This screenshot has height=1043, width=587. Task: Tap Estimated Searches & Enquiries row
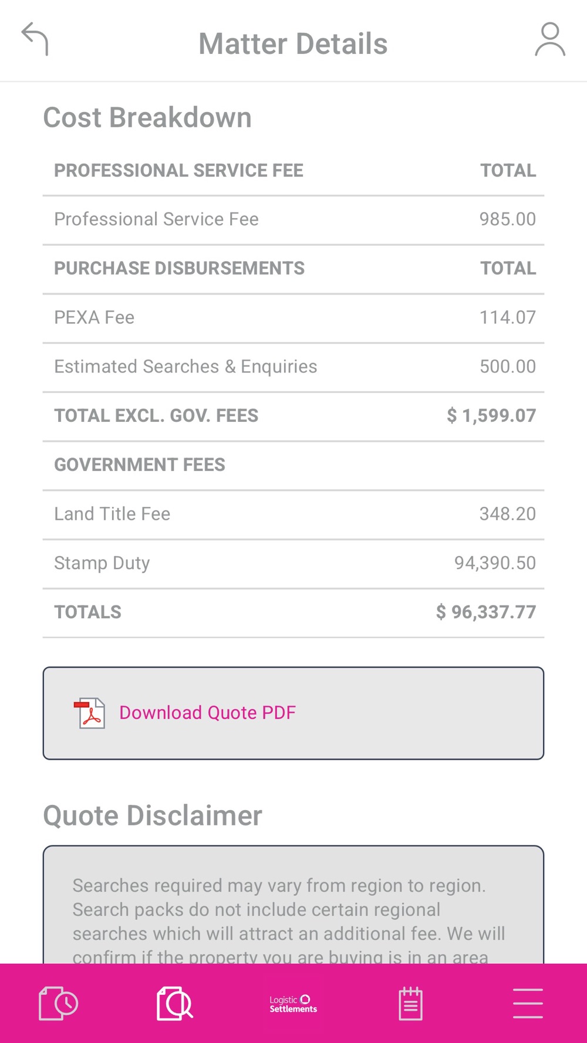(293, 367)
